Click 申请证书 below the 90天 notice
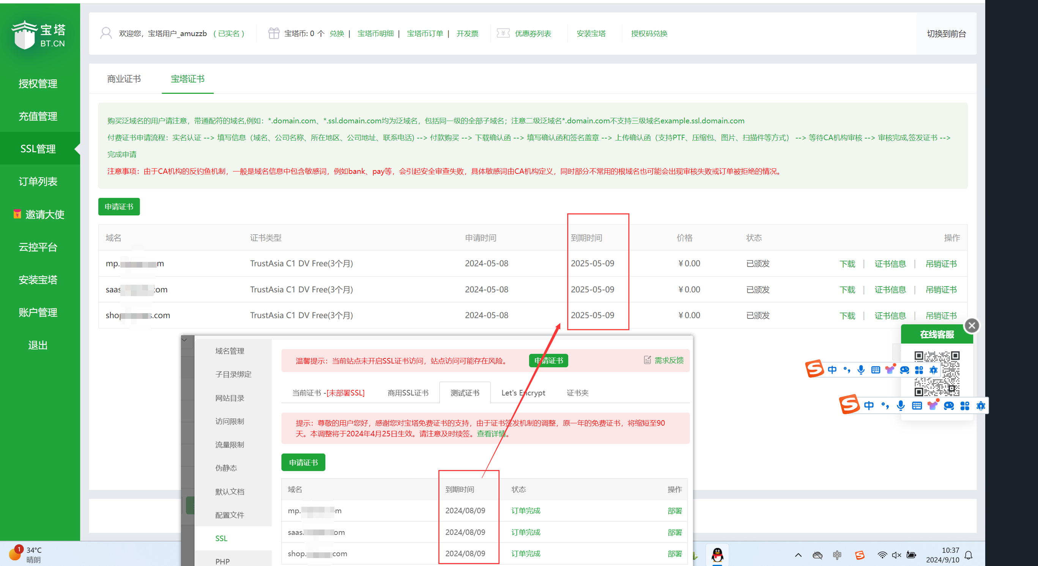The image size is (1038, 566). 303,462
